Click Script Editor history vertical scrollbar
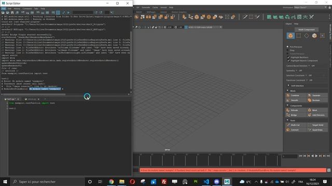Viewport: 332px width, 186px height. 131,60
